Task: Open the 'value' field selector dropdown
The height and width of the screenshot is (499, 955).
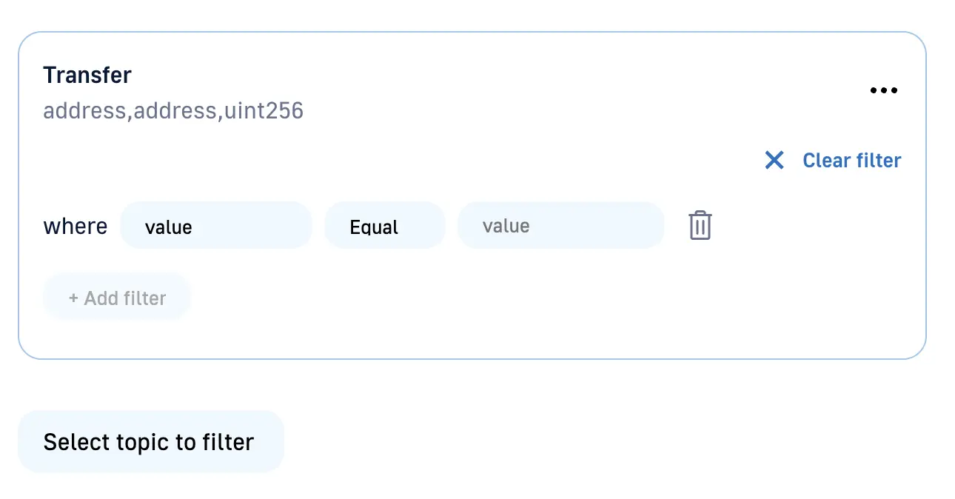Action: coord(215,226)
